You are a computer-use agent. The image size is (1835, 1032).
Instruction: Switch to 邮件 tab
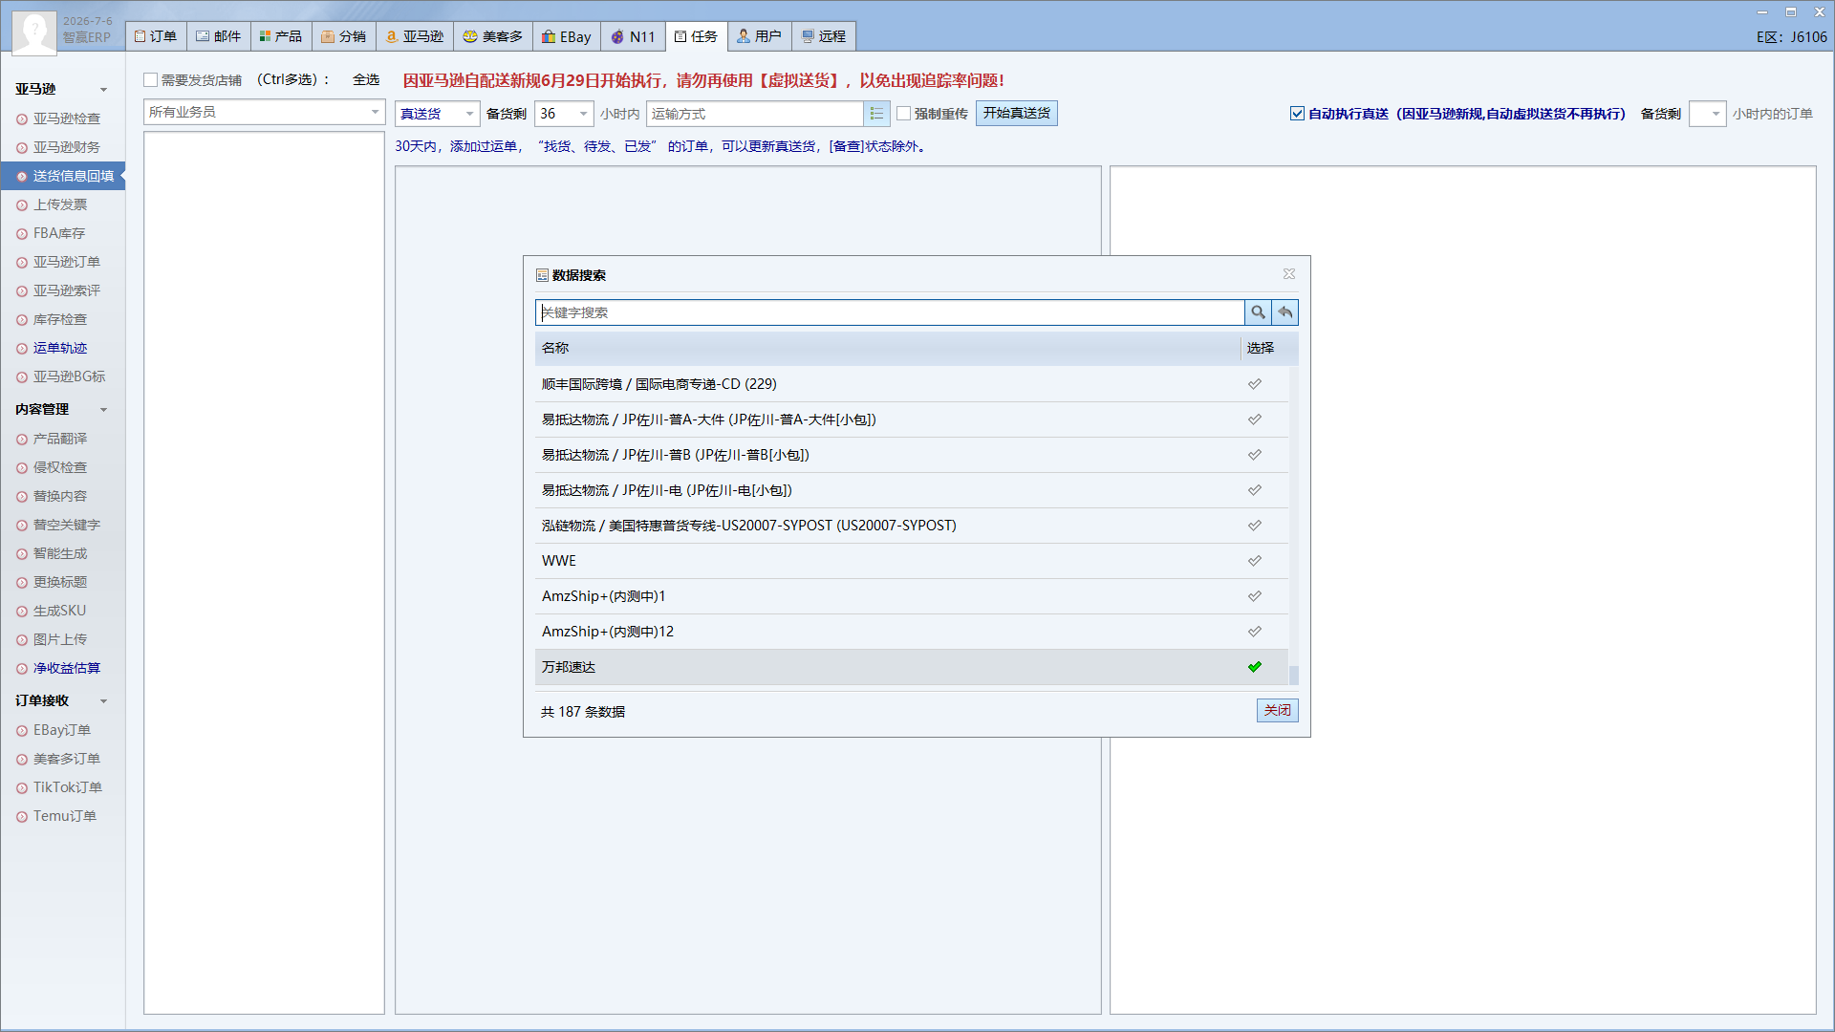[219, 36]
